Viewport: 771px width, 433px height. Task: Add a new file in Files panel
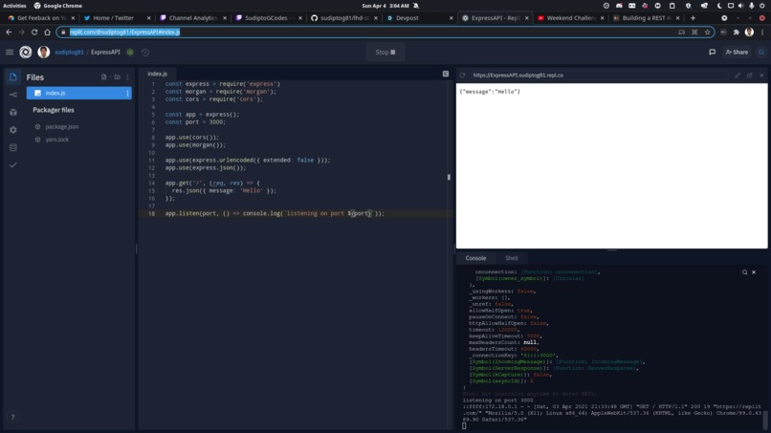103,77
